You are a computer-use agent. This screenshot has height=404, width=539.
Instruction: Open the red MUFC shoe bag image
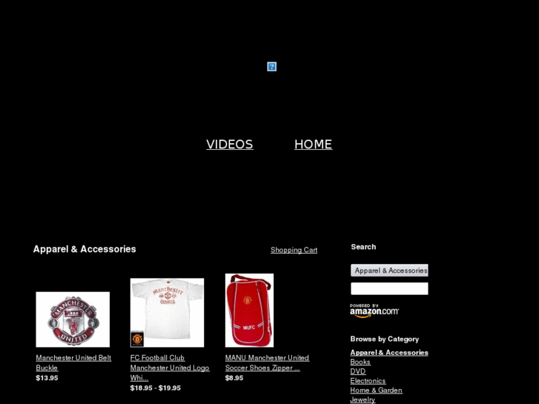coord(249,310)
